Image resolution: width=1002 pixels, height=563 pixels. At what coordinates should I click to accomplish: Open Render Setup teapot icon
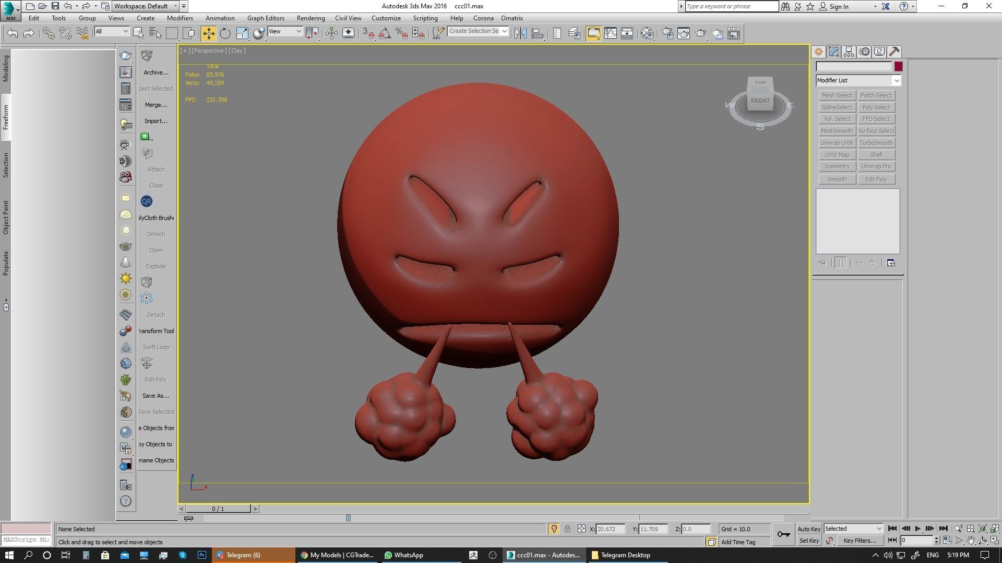click(667, 33)
